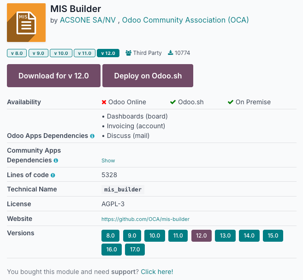Viewport: 303px width, 280px height.
Task: Follow the support "Click here!" link
Action: point(157,272)
